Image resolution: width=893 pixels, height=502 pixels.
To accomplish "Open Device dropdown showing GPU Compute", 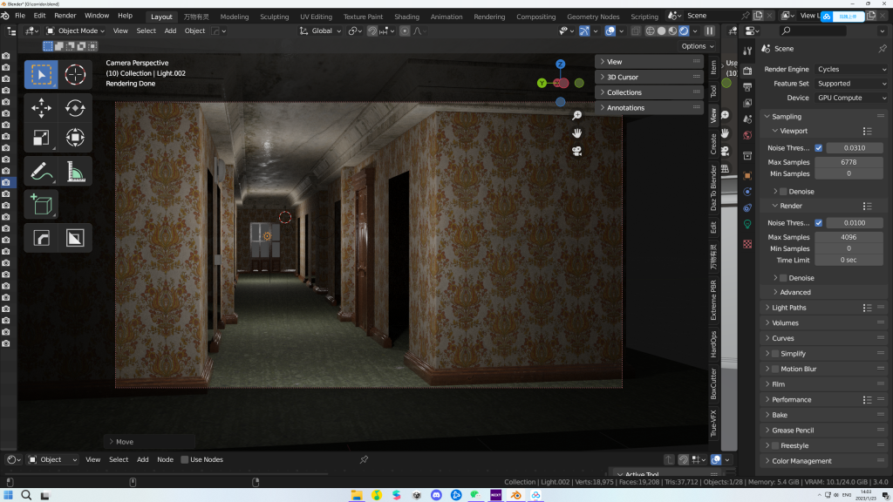I will (x=851, y=98).
